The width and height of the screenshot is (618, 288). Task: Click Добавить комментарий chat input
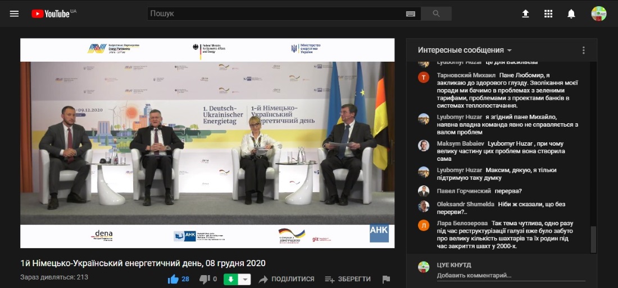click(511, 276)
